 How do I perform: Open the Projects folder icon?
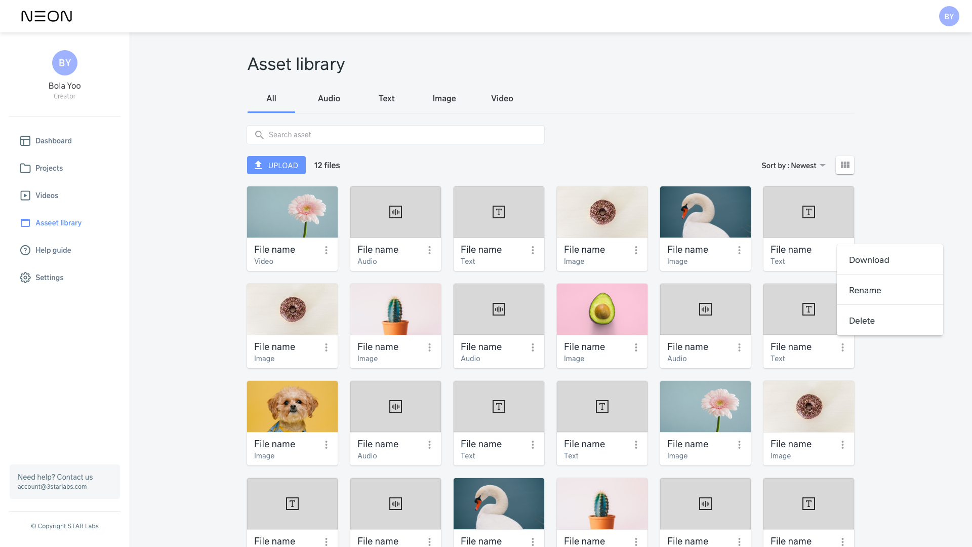pyautogui.click(x=25, y=168)
